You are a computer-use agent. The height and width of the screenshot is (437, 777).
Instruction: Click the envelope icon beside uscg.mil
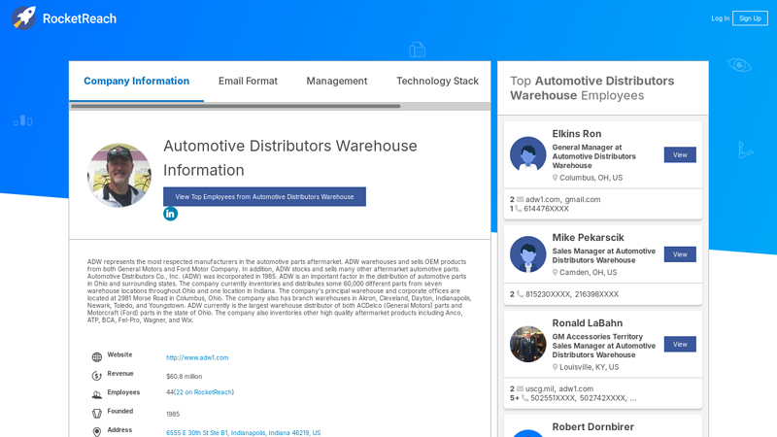[520, 388]
